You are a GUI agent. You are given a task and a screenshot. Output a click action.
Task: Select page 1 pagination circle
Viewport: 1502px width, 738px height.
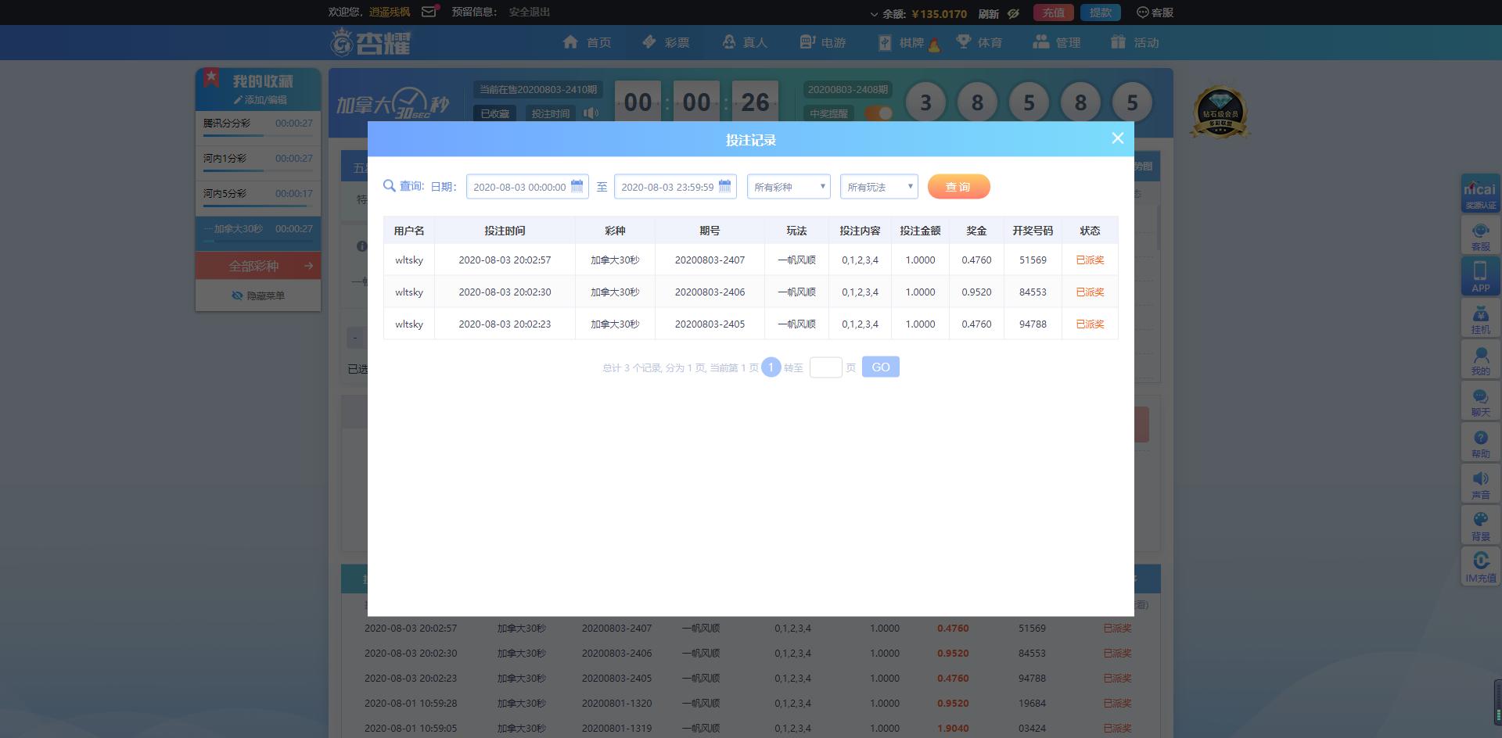tap(771, 367)
